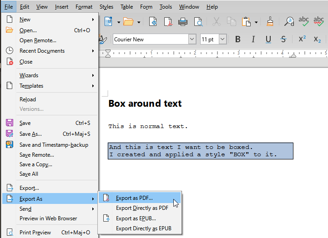Select Preview in Web Browser
Image resolution: width=328 pixels, height=238 pixels.
coord(50,218)
